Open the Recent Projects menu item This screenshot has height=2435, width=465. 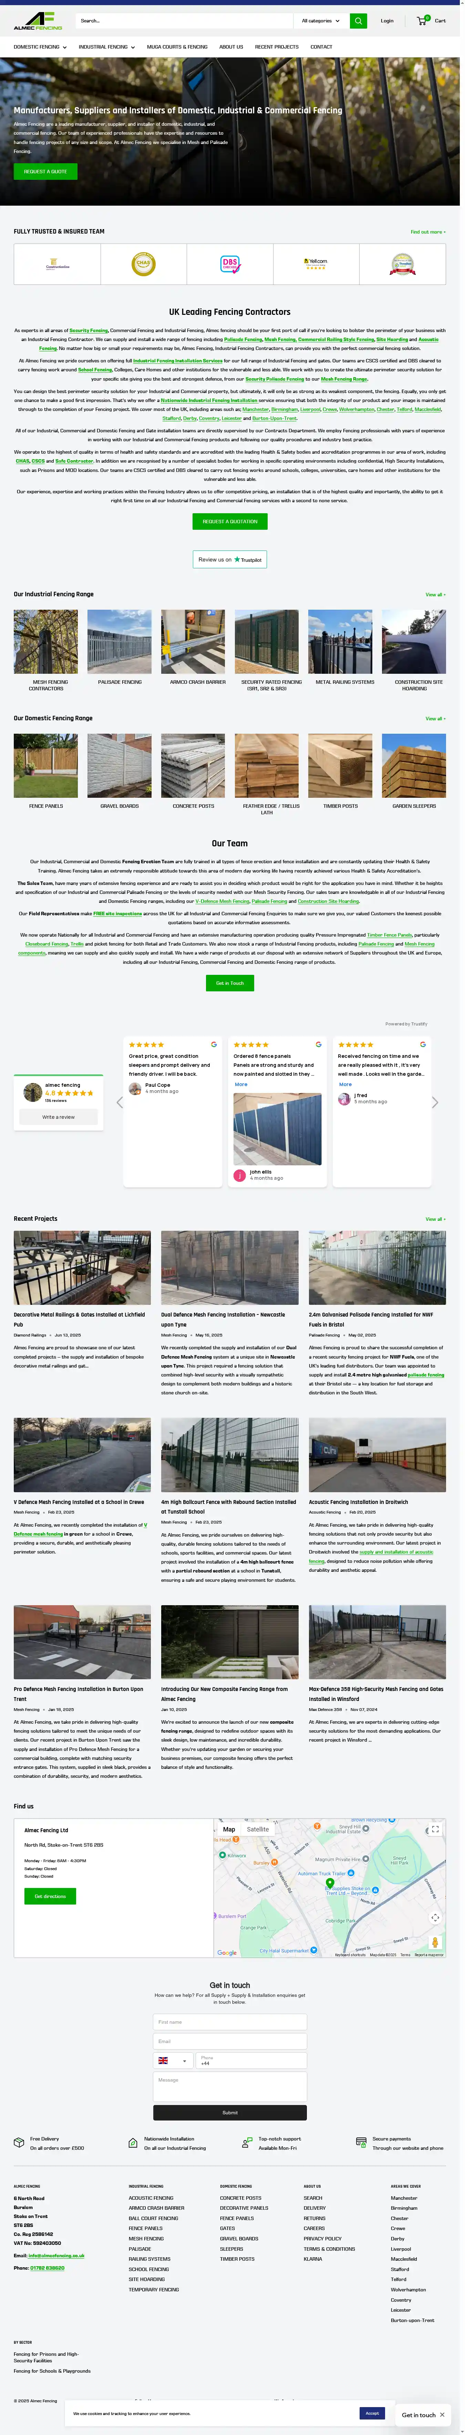click(x=277, y=46)
